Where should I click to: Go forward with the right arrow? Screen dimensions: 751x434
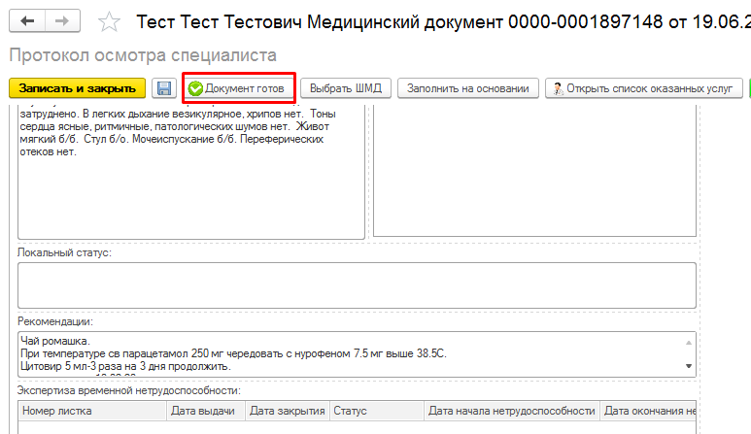(x=62, y=20)
